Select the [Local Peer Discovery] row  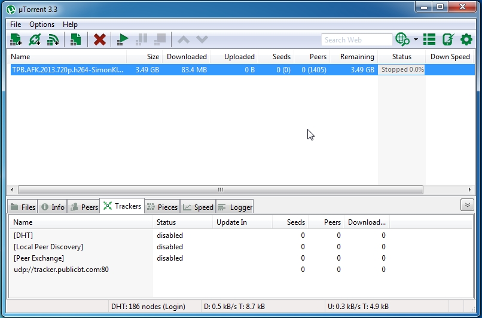point(240,247)
